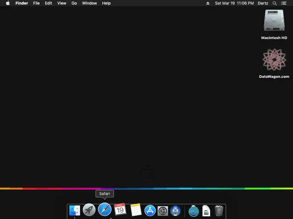This screenshot has width=293, height=219.
Task: Open Spotlight search magnifier icon
Action: (275, 3)
